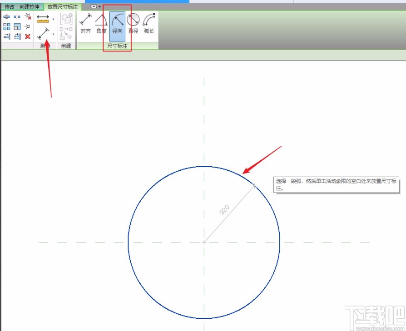Open the ribbon display options dropdown arrow
This screenshot has height=331, width=406.
coord(100,6)
